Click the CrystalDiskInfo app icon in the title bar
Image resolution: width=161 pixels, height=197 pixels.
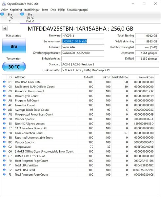point(4,4)
